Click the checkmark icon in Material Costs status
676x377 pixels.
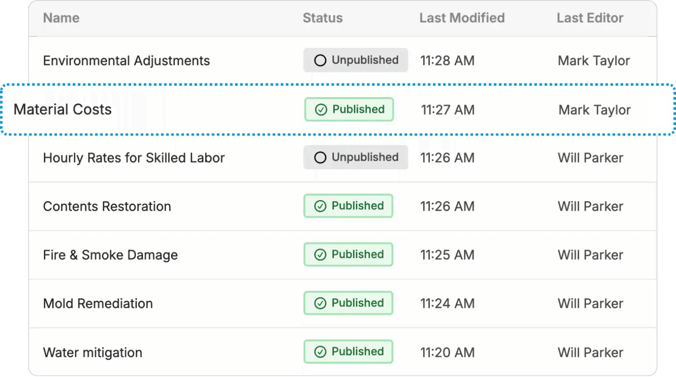[x=321, y=110]
